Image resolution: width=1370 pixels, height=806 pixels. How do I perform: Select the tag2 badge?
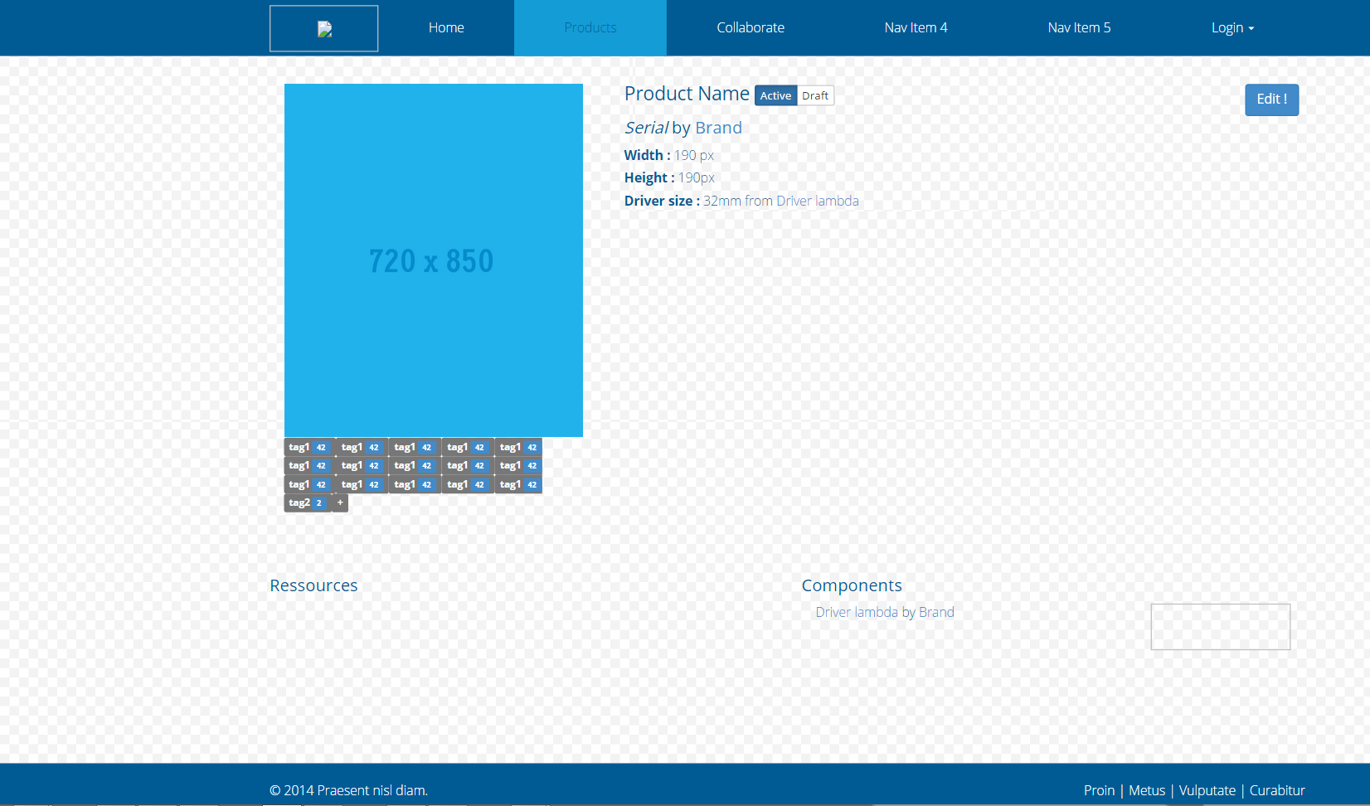pyautogui.click(x=307, y=503)
